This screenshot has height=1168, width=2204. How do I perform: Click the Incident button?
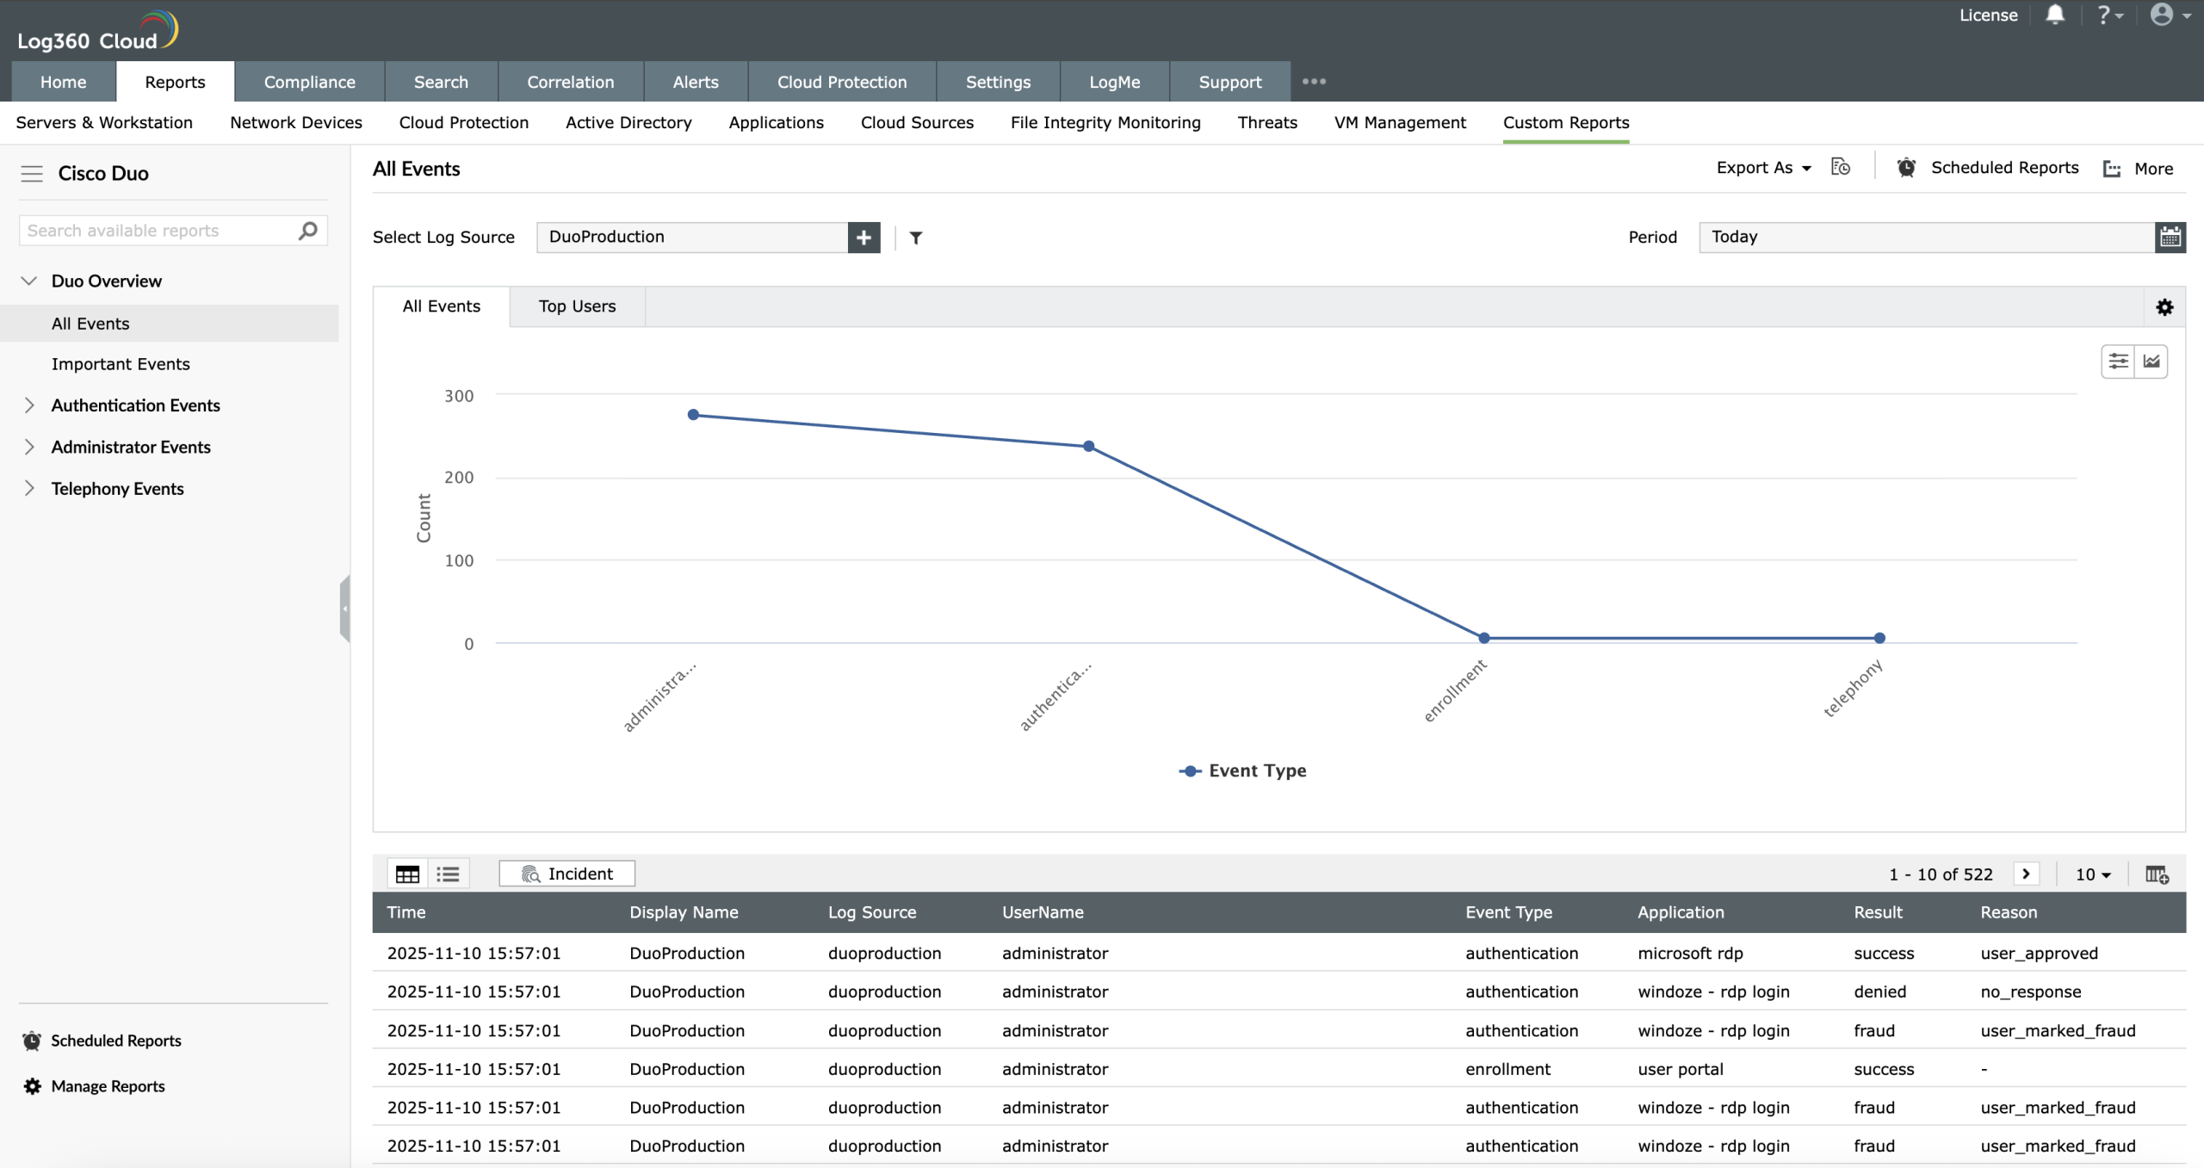[567, 874]
